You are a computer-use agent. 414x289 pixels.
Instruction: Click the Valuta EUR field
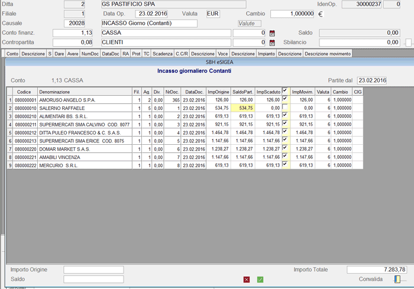[213, 14]
